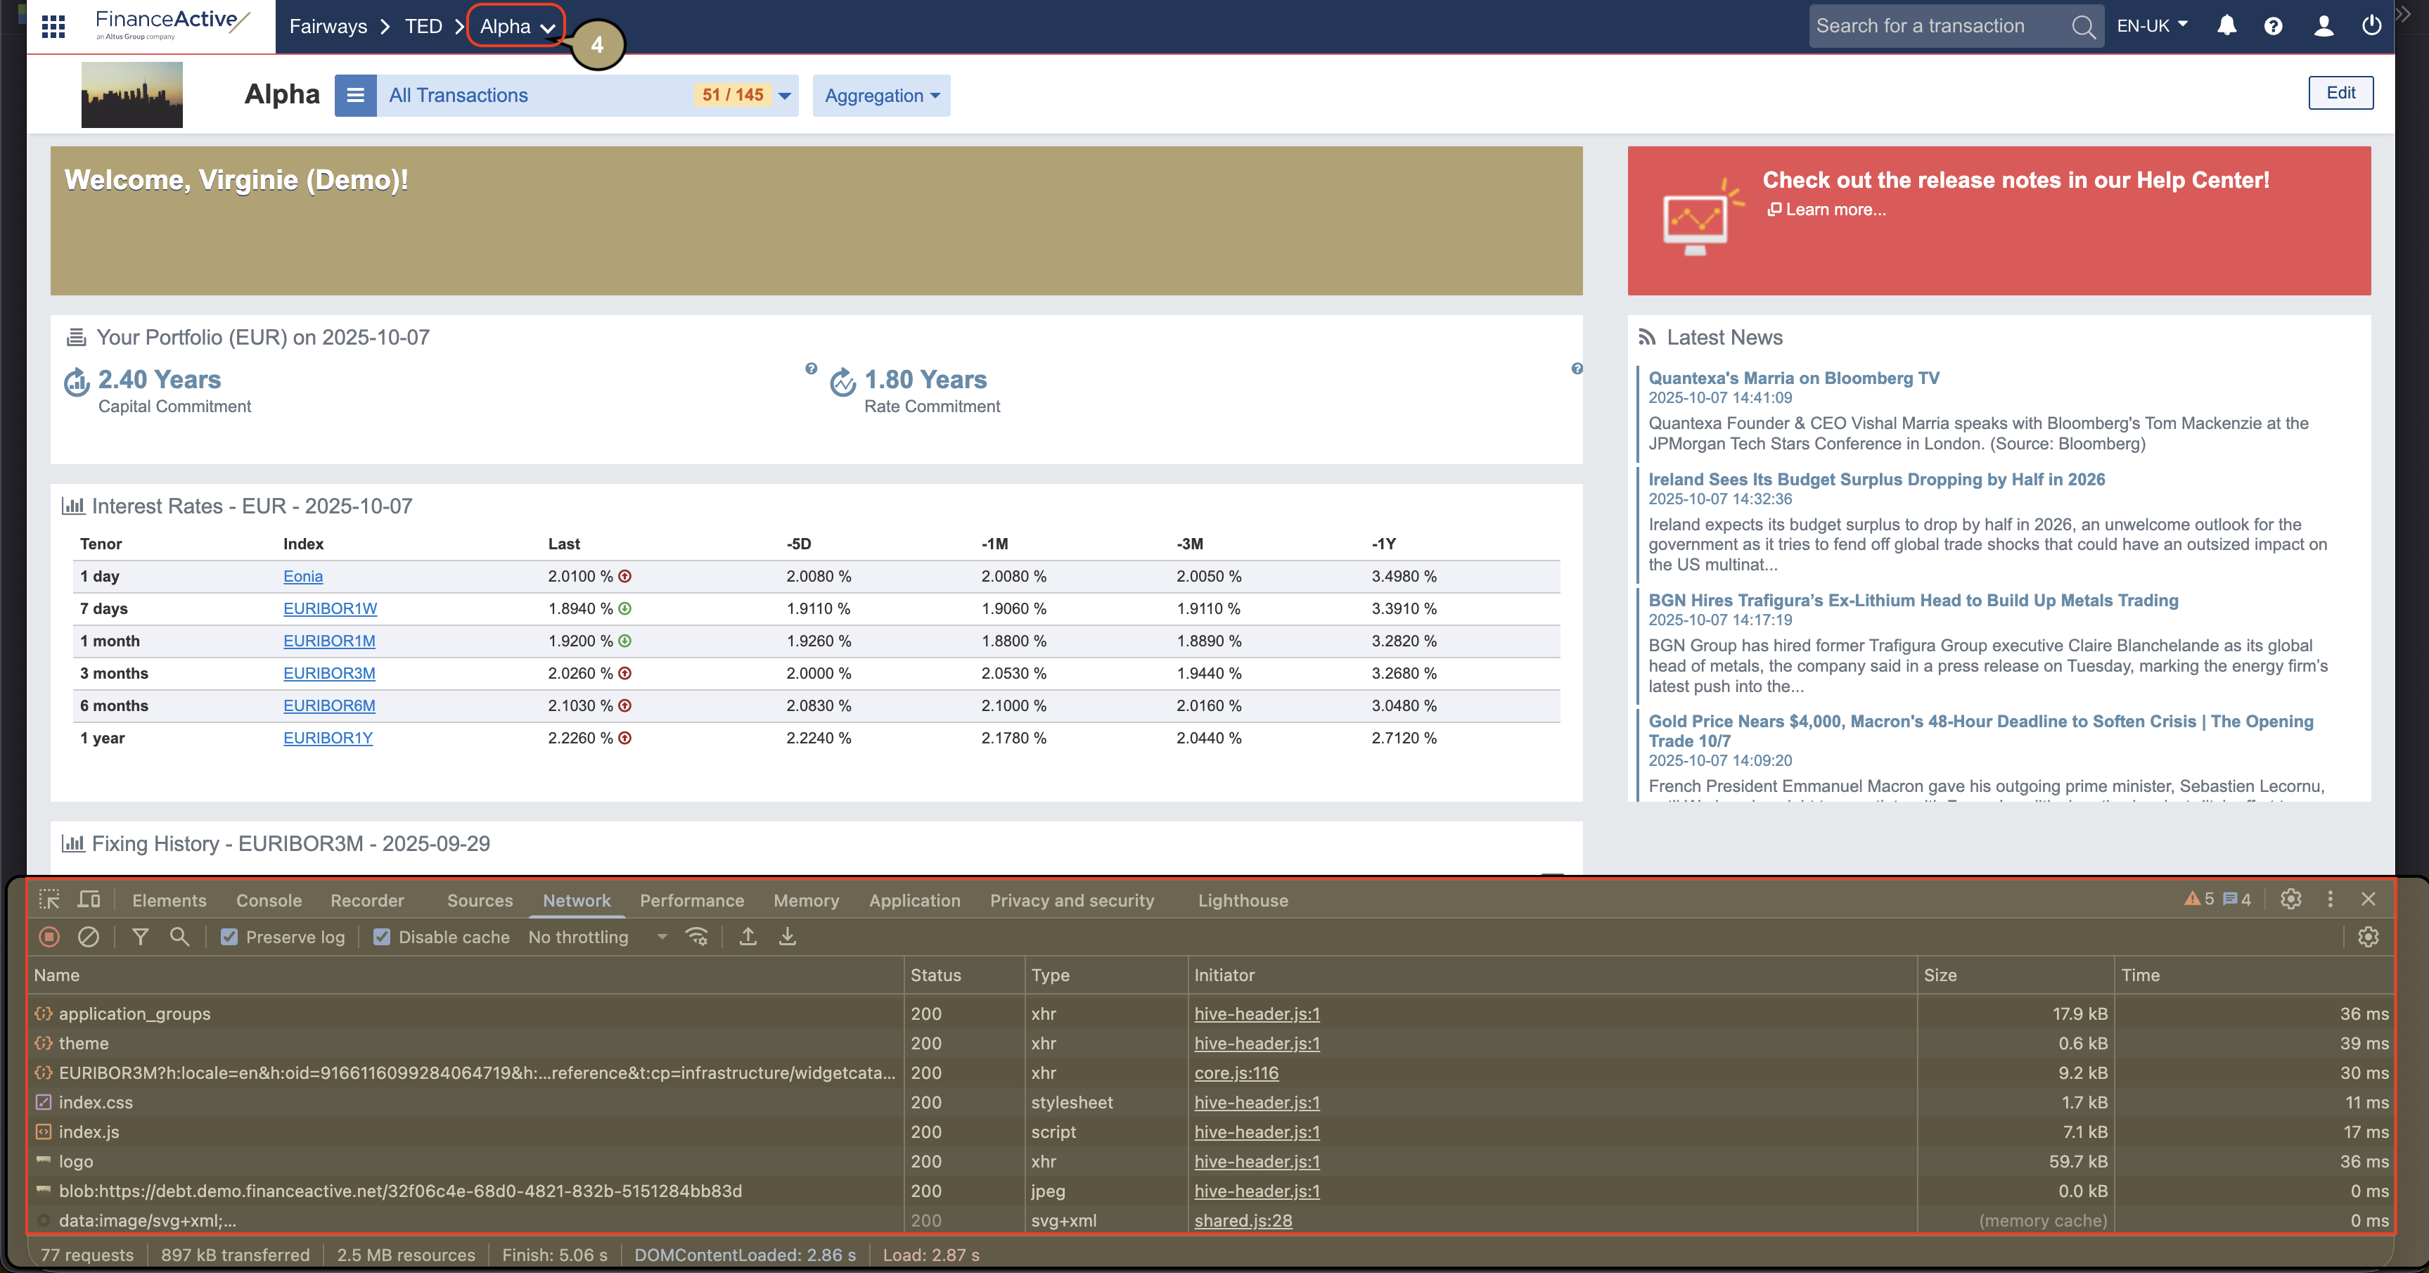Uncheck the Preserve log checkbox
The image size is (2429, 1273).
229,936
